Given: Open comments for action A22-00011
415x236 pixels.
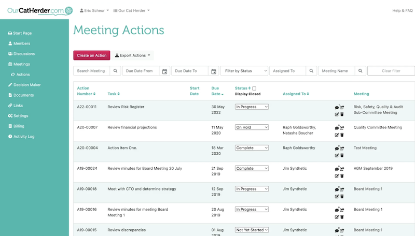Looking at the screenshot, I should 337,108.
